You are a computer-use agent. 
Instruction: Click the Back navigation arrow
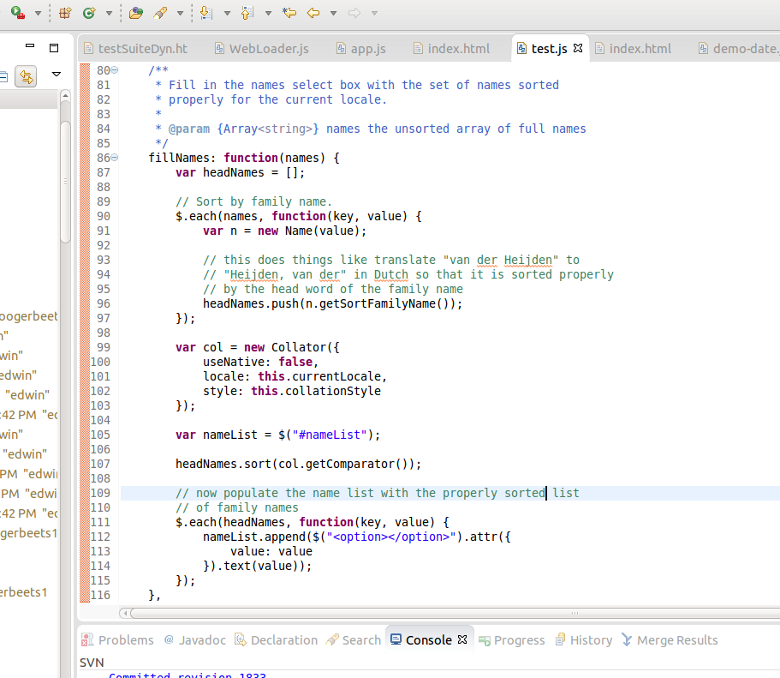(x=313, y=13)
